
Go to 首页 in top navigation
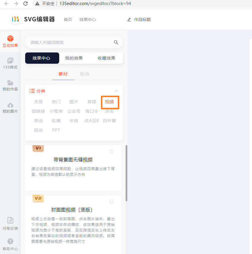tap(68, 20)
